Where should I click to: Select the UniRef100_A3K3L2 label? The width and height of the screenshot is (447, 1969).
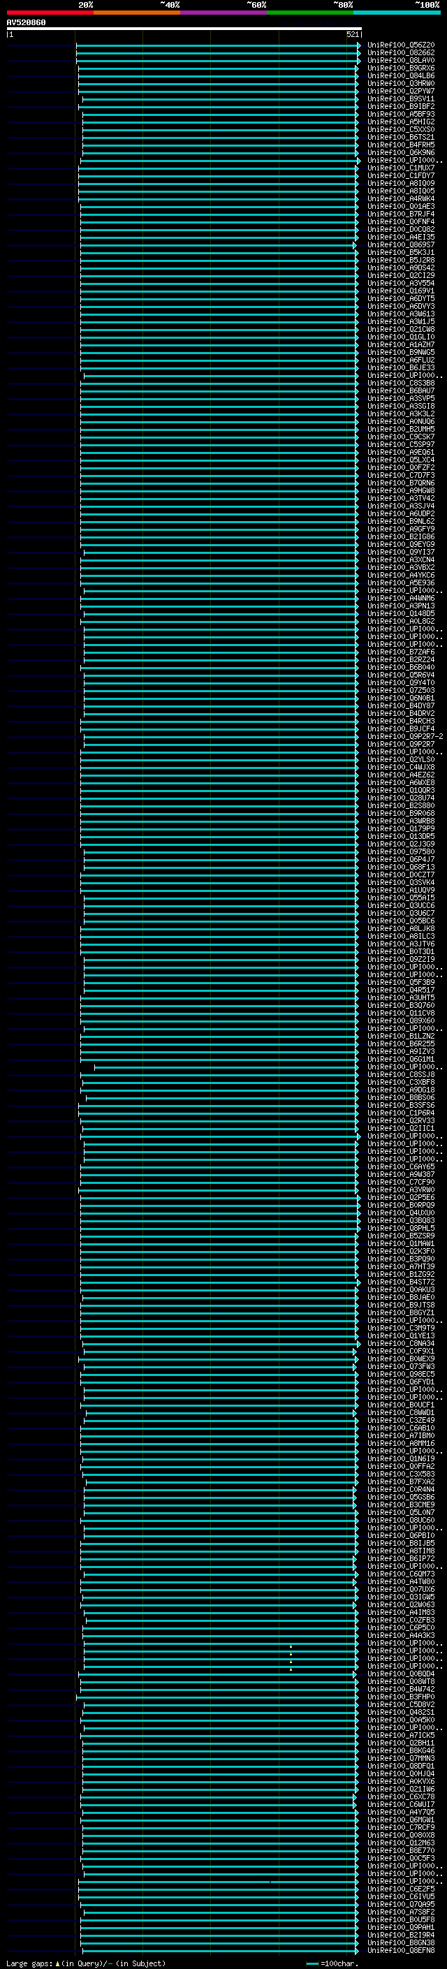401,413
